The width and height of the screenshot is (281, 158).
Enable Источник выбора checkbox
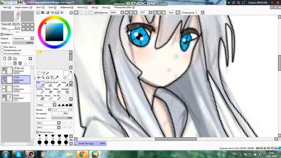click(2, 54)
